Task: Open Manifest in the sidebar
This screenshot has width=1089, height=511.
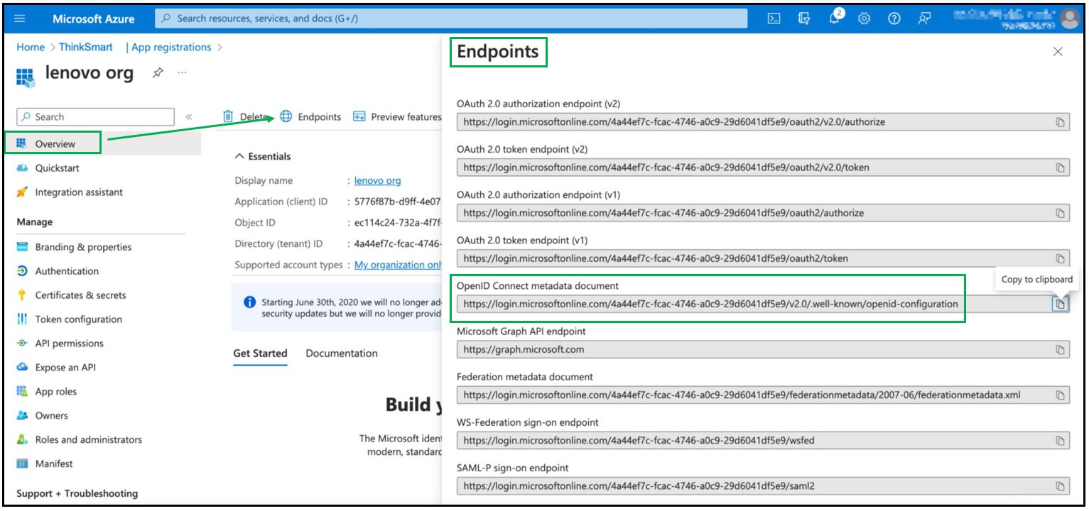Action: 54,464
